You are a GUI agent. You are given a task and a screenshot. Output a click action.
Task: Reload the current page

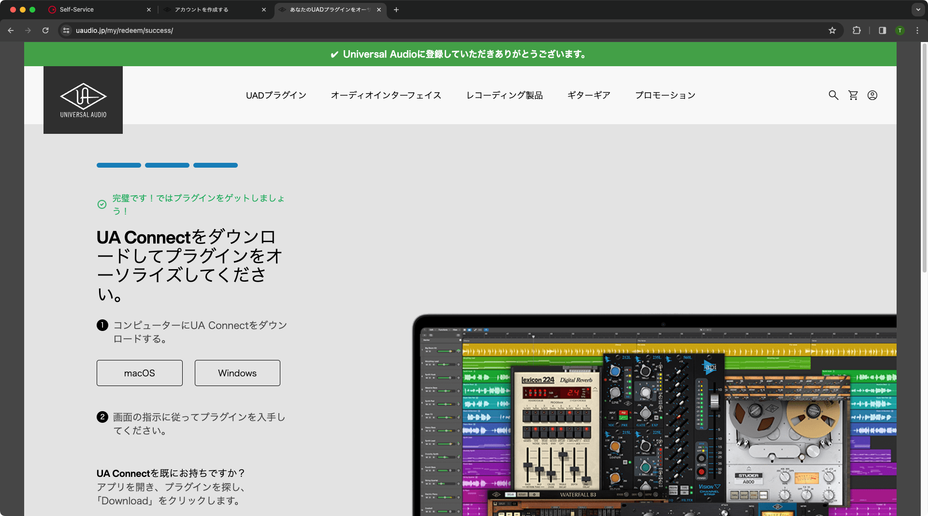click(x=45, y=30)
